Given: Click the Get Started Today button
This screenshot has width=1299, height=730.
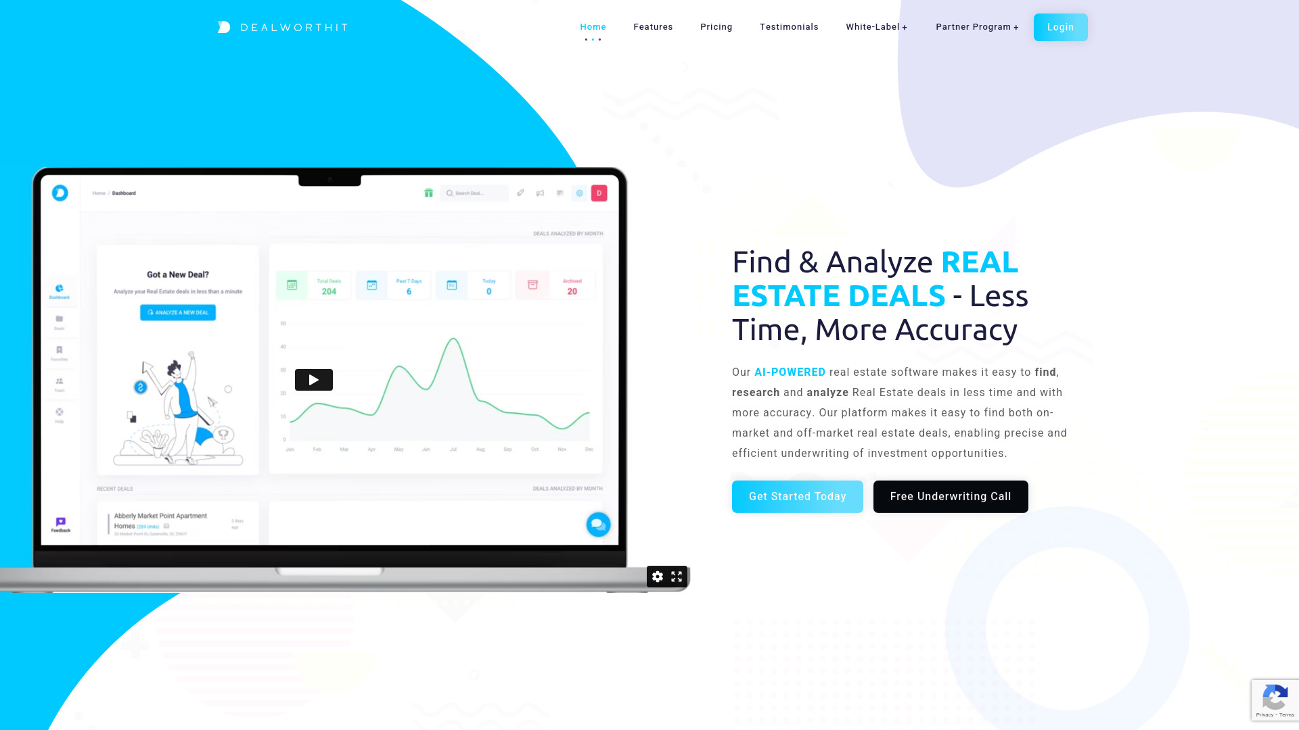Looking at the screenshot, I should [x=798, y=497].
